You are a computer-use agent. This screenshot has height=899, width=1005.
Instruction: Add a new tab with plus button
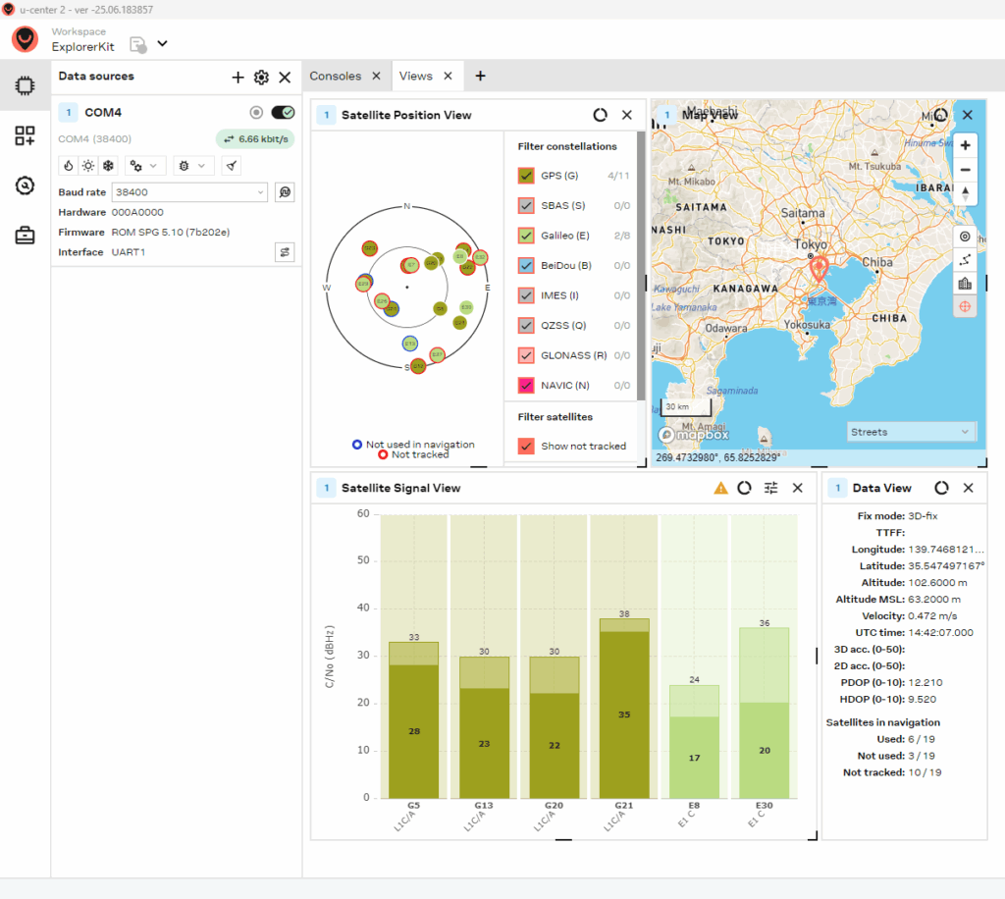click(x=480, y=77)
